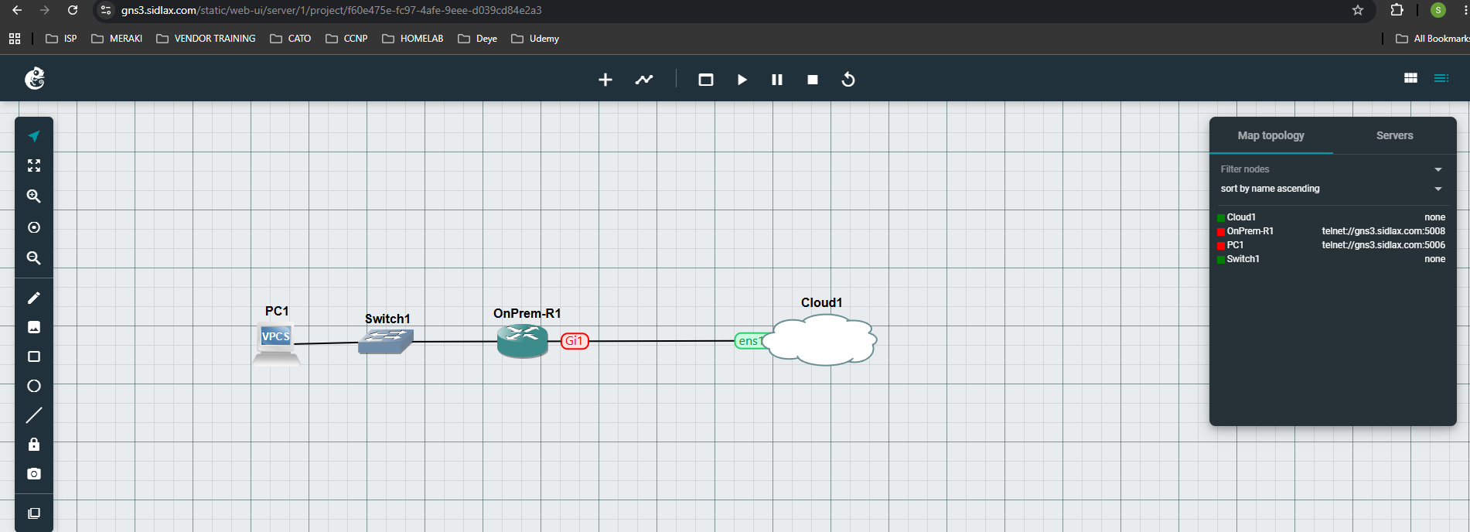Open the Udemy bookmarks folder
The height and width of the screenshot is (532, 1470).
click(535, 39)
